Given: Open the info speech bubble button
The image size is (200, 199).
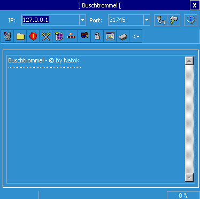Looking at the screenshot, I should tap(190, 20).
